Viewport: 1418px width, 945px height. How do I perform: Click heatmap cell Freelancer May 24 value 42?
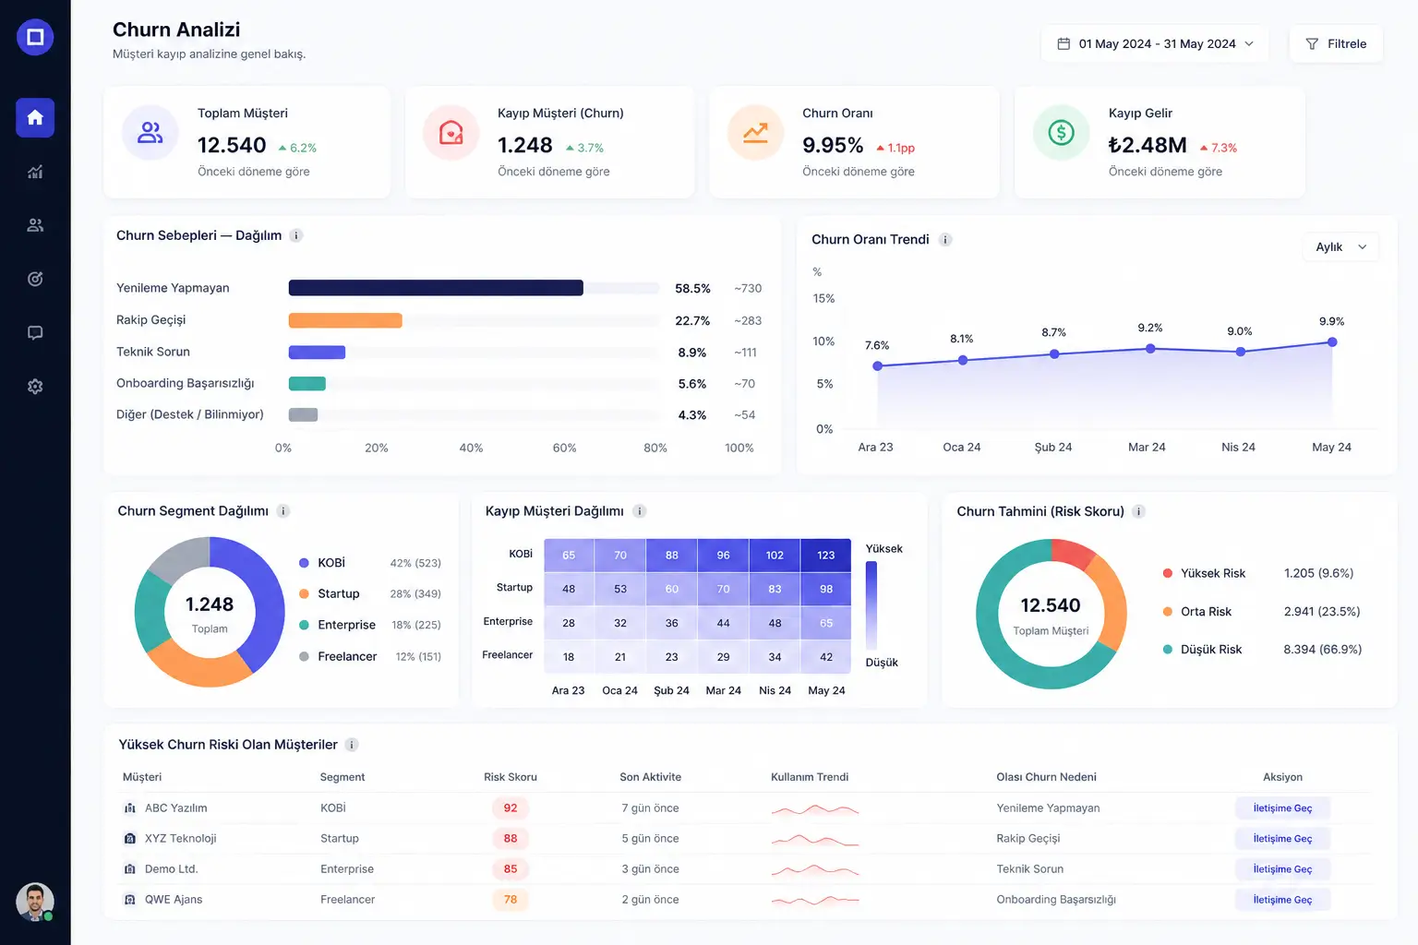click(826, 657)
